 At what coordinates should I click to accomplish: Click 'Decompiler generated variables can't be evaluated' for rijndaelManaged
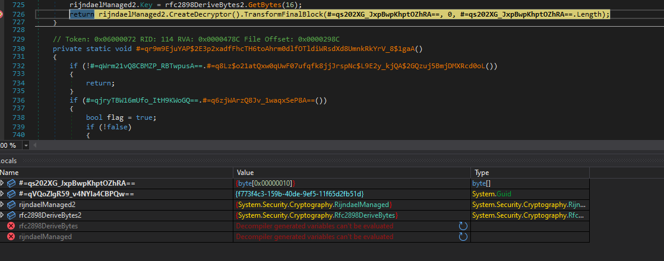click(315, 237)
